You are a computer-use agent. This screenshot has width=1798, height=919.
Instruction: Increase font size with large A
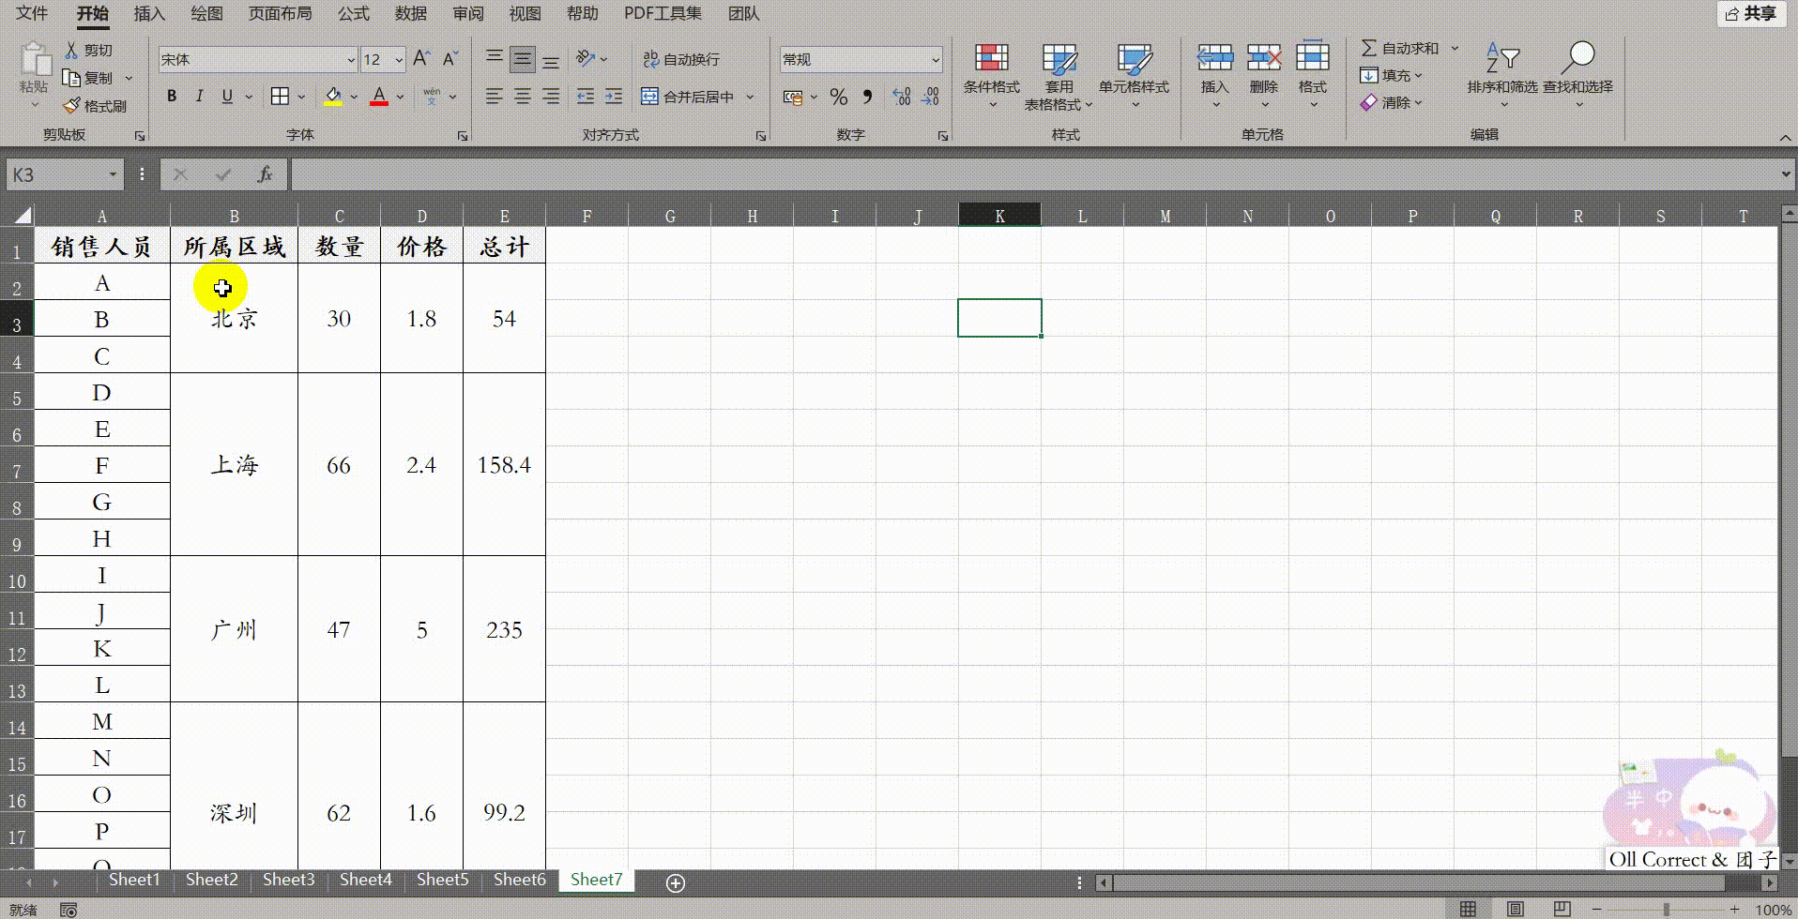[421, 59]
